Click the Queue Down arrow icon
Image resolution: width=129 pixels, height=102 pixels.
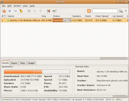[41, 11]
